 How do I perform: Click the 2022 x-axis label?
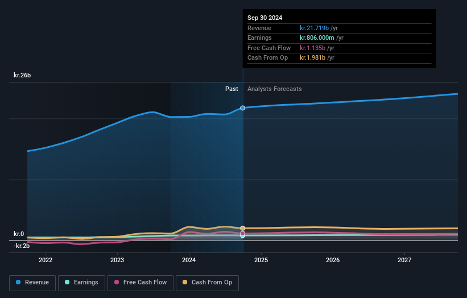[46, 260]
